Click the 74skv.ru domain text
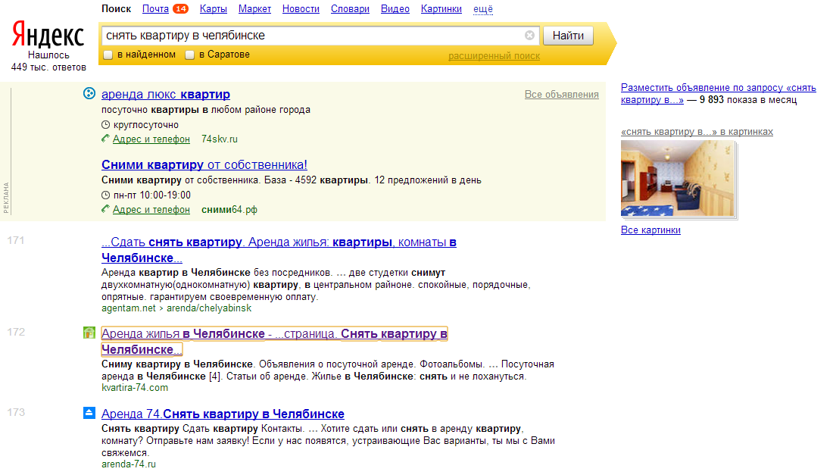Viewport: 833px width, 475px height. point(220,139)
